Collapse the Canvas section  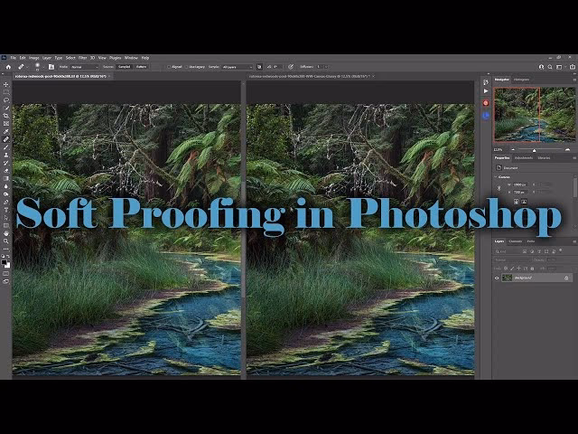[496, 177]
